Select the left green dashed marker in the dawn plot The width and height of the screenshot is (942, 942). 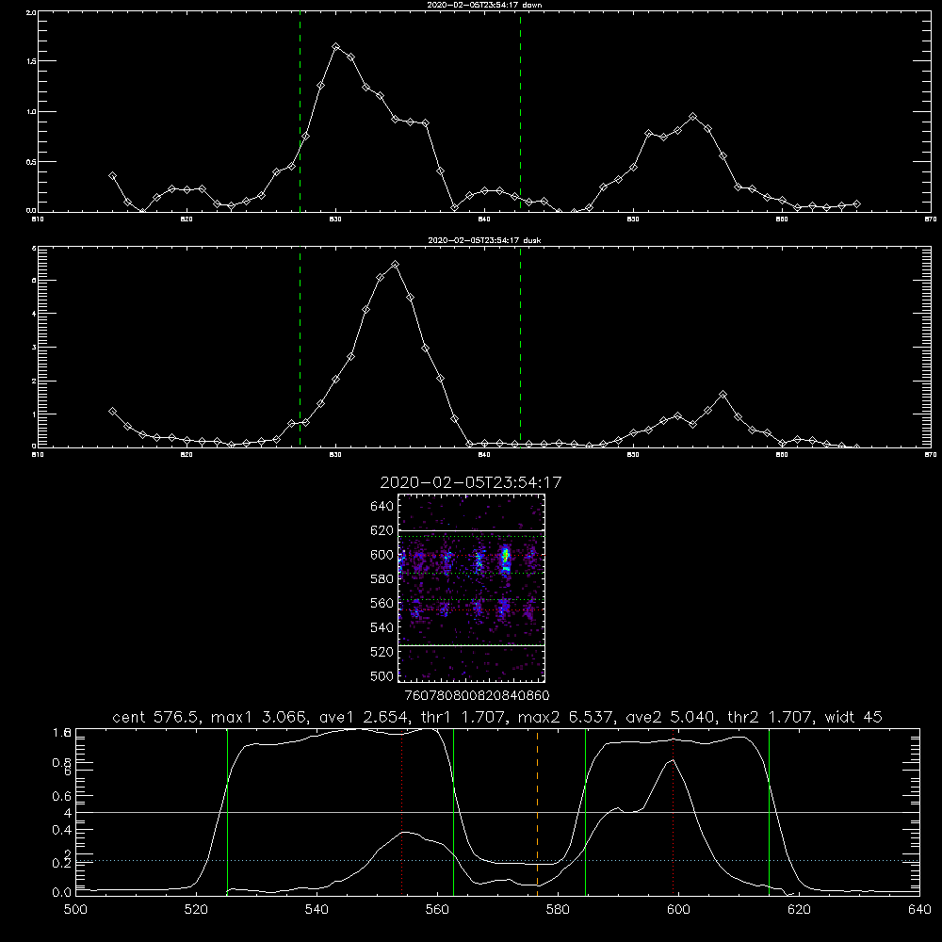pyautogui.click(x=300, y=111)
